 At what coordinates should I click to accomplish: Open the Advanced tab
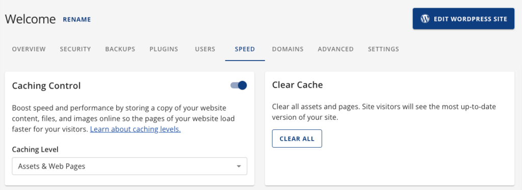pyautogui.click(x=335, y=49)
